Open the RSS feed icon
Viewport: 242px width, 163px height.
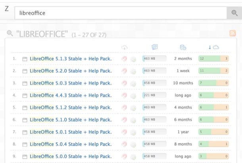coord(232,33)
